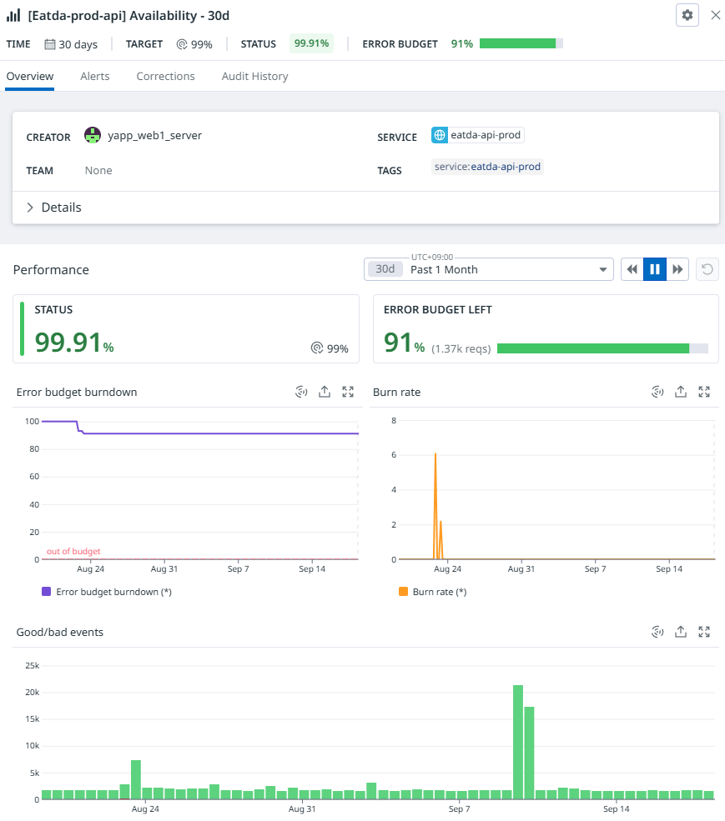Screen dimensions: 725x821
Task: Click the Team value None
Action: (98, 171)
